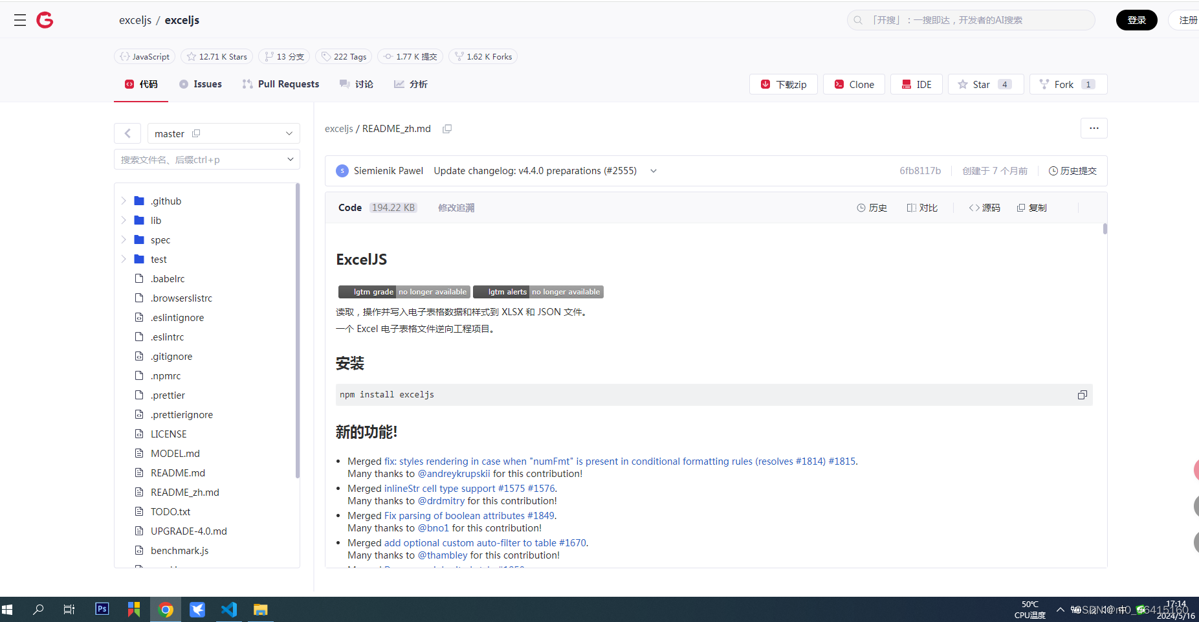
Task: Open the hamburger menu icon
Action: tap(20, 20)
